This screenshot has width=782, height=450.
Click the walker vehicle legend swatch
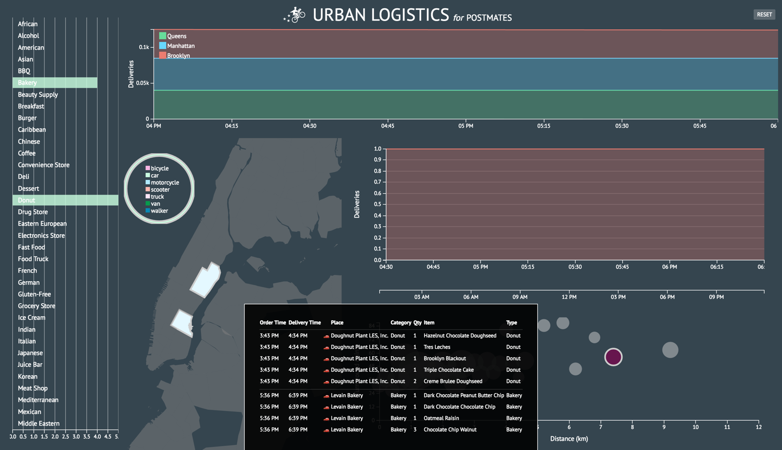(148, 210)
